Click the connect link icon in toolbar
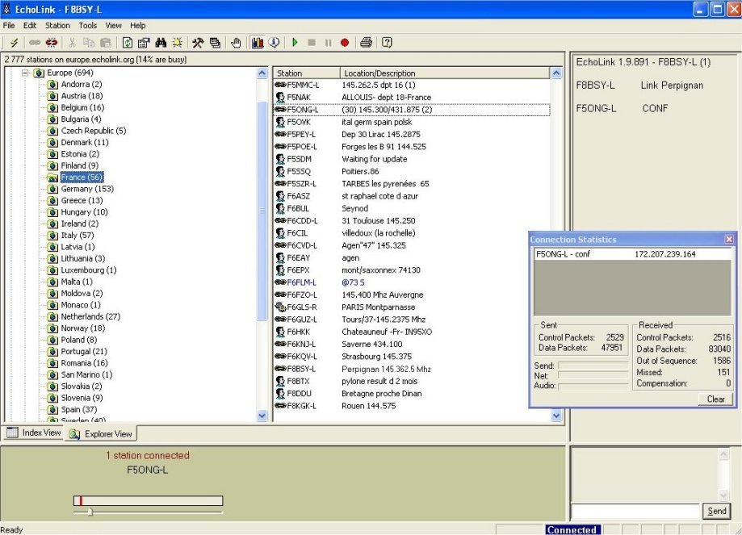Screen dimensions: 742x535 click(35, 43)
